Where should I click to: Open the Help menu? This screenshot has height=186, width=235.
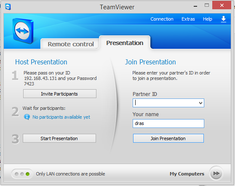coord(208,19)
